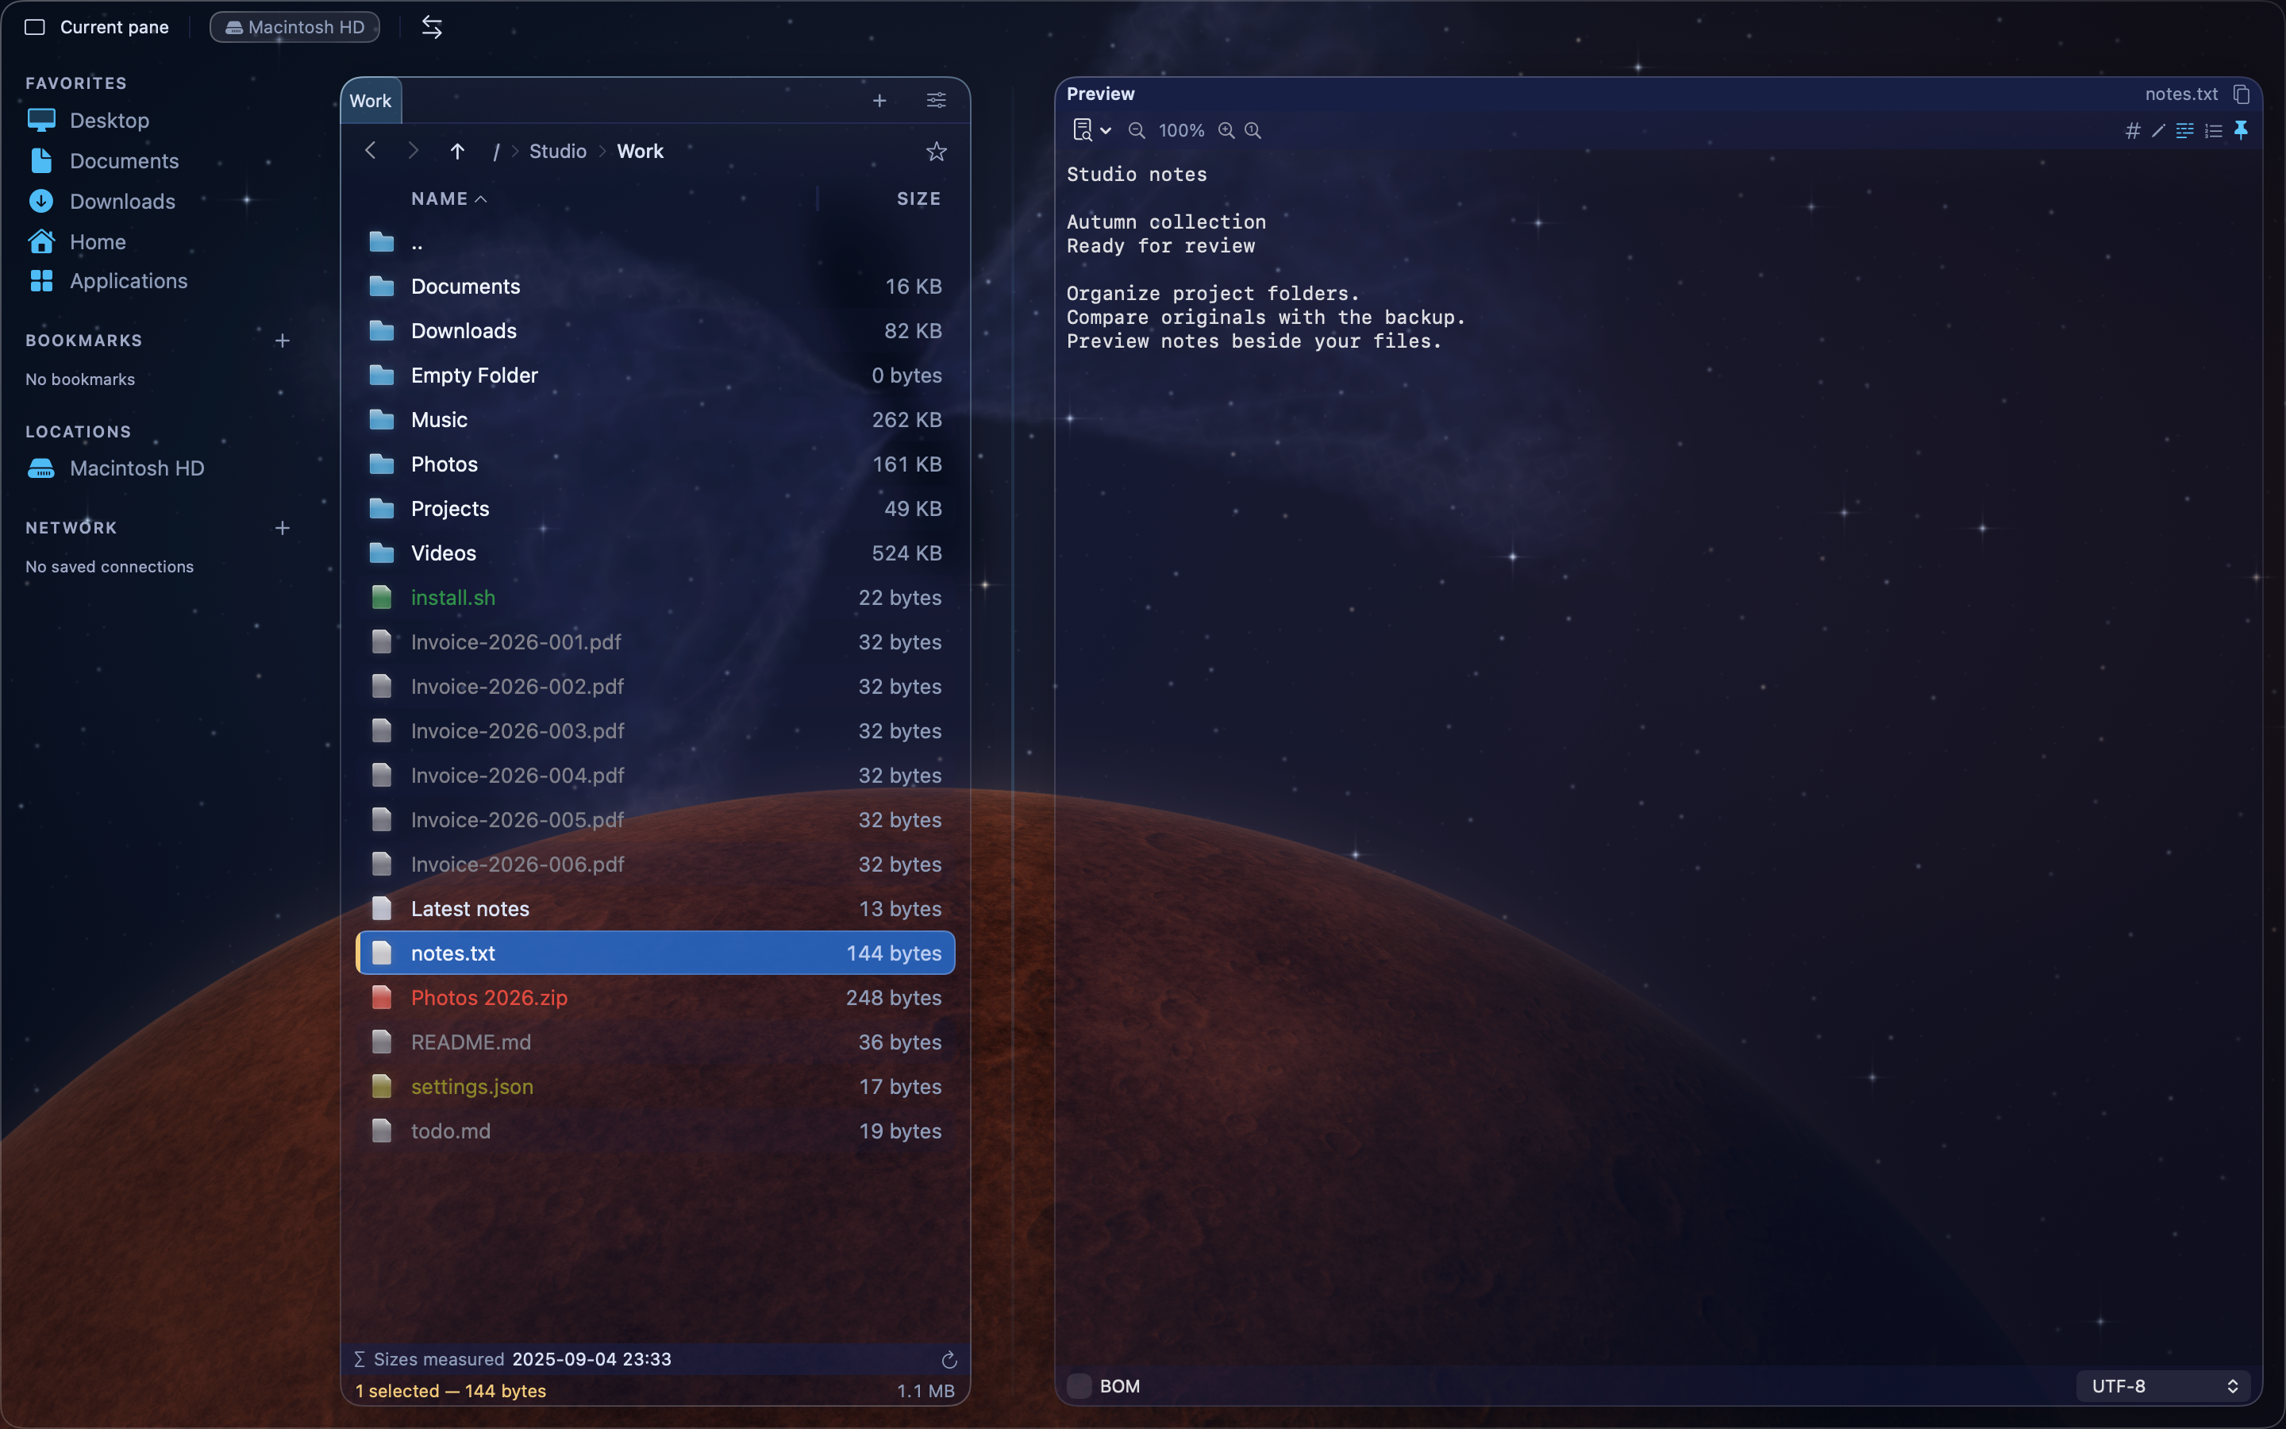The image size is (2286, 1429).
Task: Open the UTF-8 encoding dropdown
Action: pyautogui.click(x=2163, y=1385)
